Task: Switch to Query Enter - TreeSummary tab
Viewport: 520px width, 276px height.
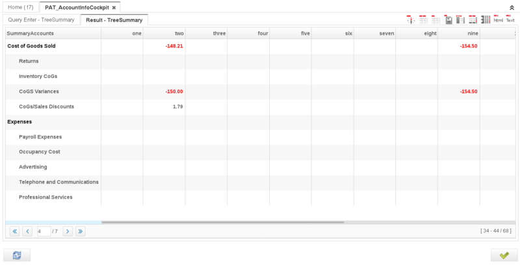Action: 41,19
